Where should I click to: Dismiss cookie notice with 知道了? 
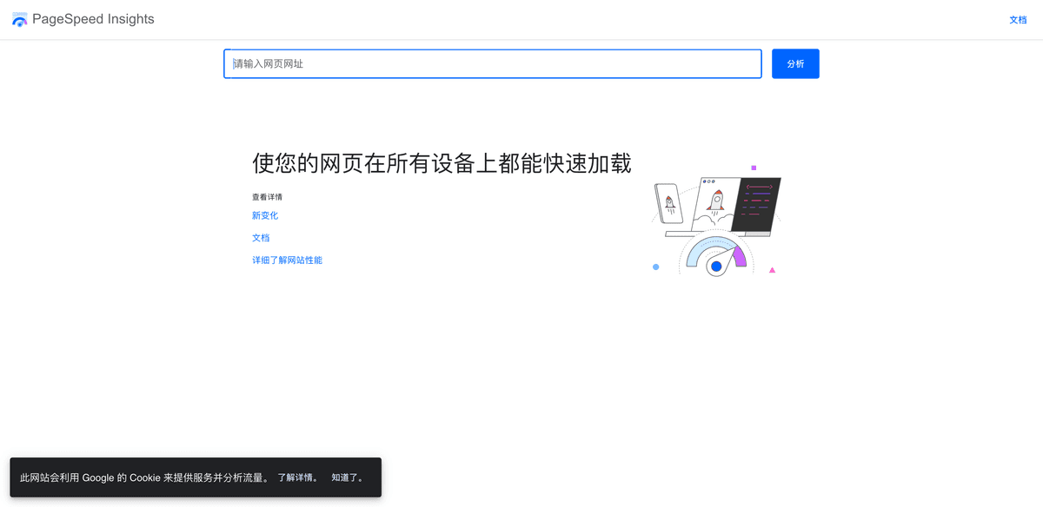[348, 477]
